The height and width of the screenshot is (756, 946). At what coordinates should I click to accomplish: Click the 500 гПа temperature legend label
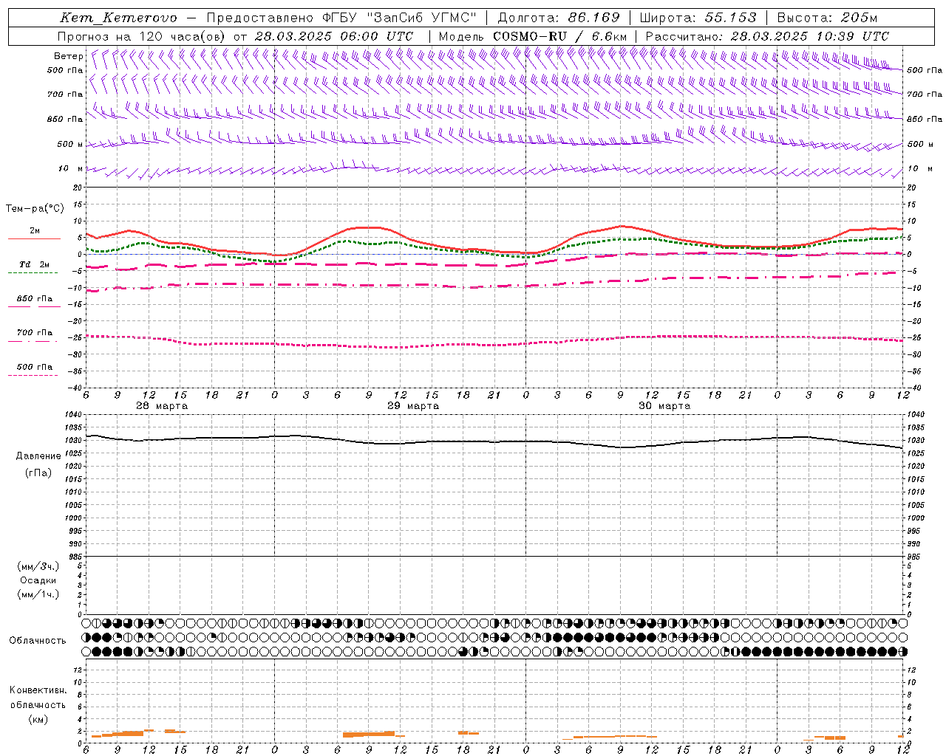(35, 367)
